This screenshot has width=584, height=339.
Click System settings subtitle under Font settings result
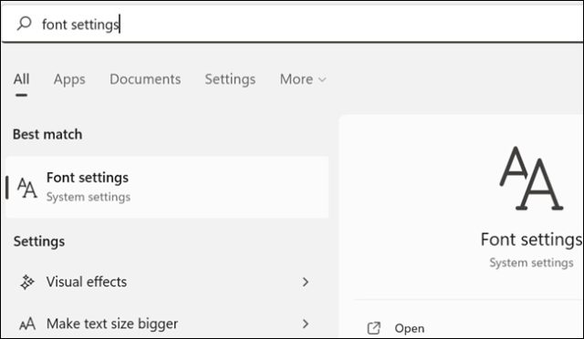[89, 197]
